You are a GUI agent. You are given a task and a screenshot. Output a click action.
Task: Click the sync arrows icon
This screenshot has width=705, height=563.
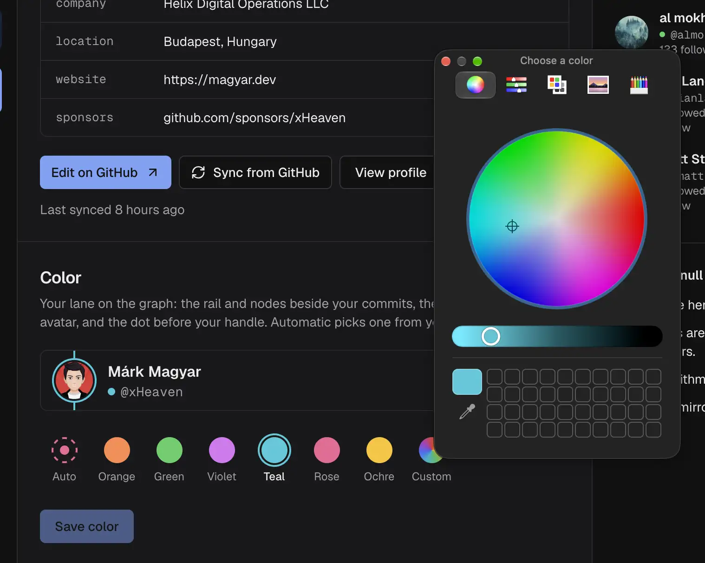[x=198, y=172]
